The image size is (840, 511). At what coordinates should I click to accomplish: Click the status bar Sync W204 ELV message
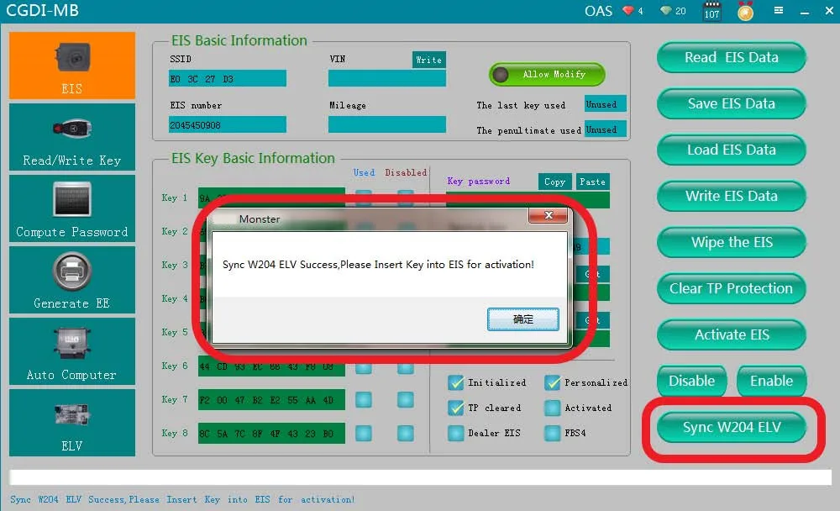182,499
